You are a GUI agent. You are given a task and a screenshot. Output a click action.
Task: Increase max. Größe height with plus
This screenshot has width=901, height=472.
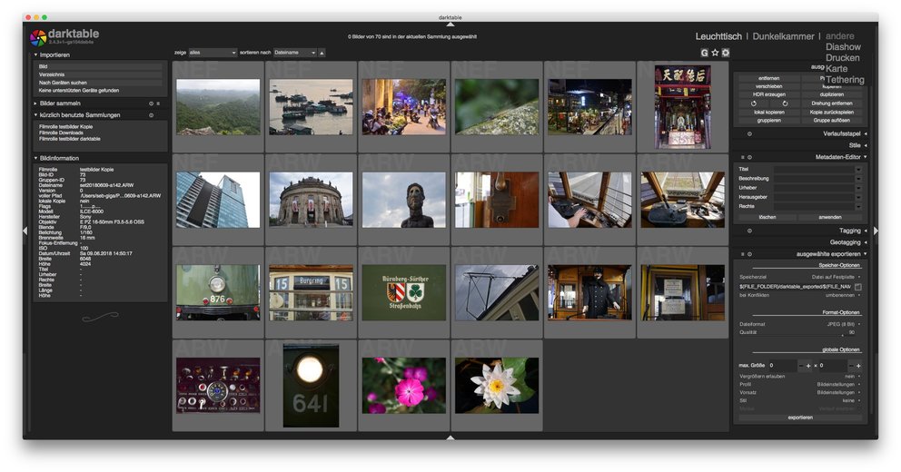point(858,365)
